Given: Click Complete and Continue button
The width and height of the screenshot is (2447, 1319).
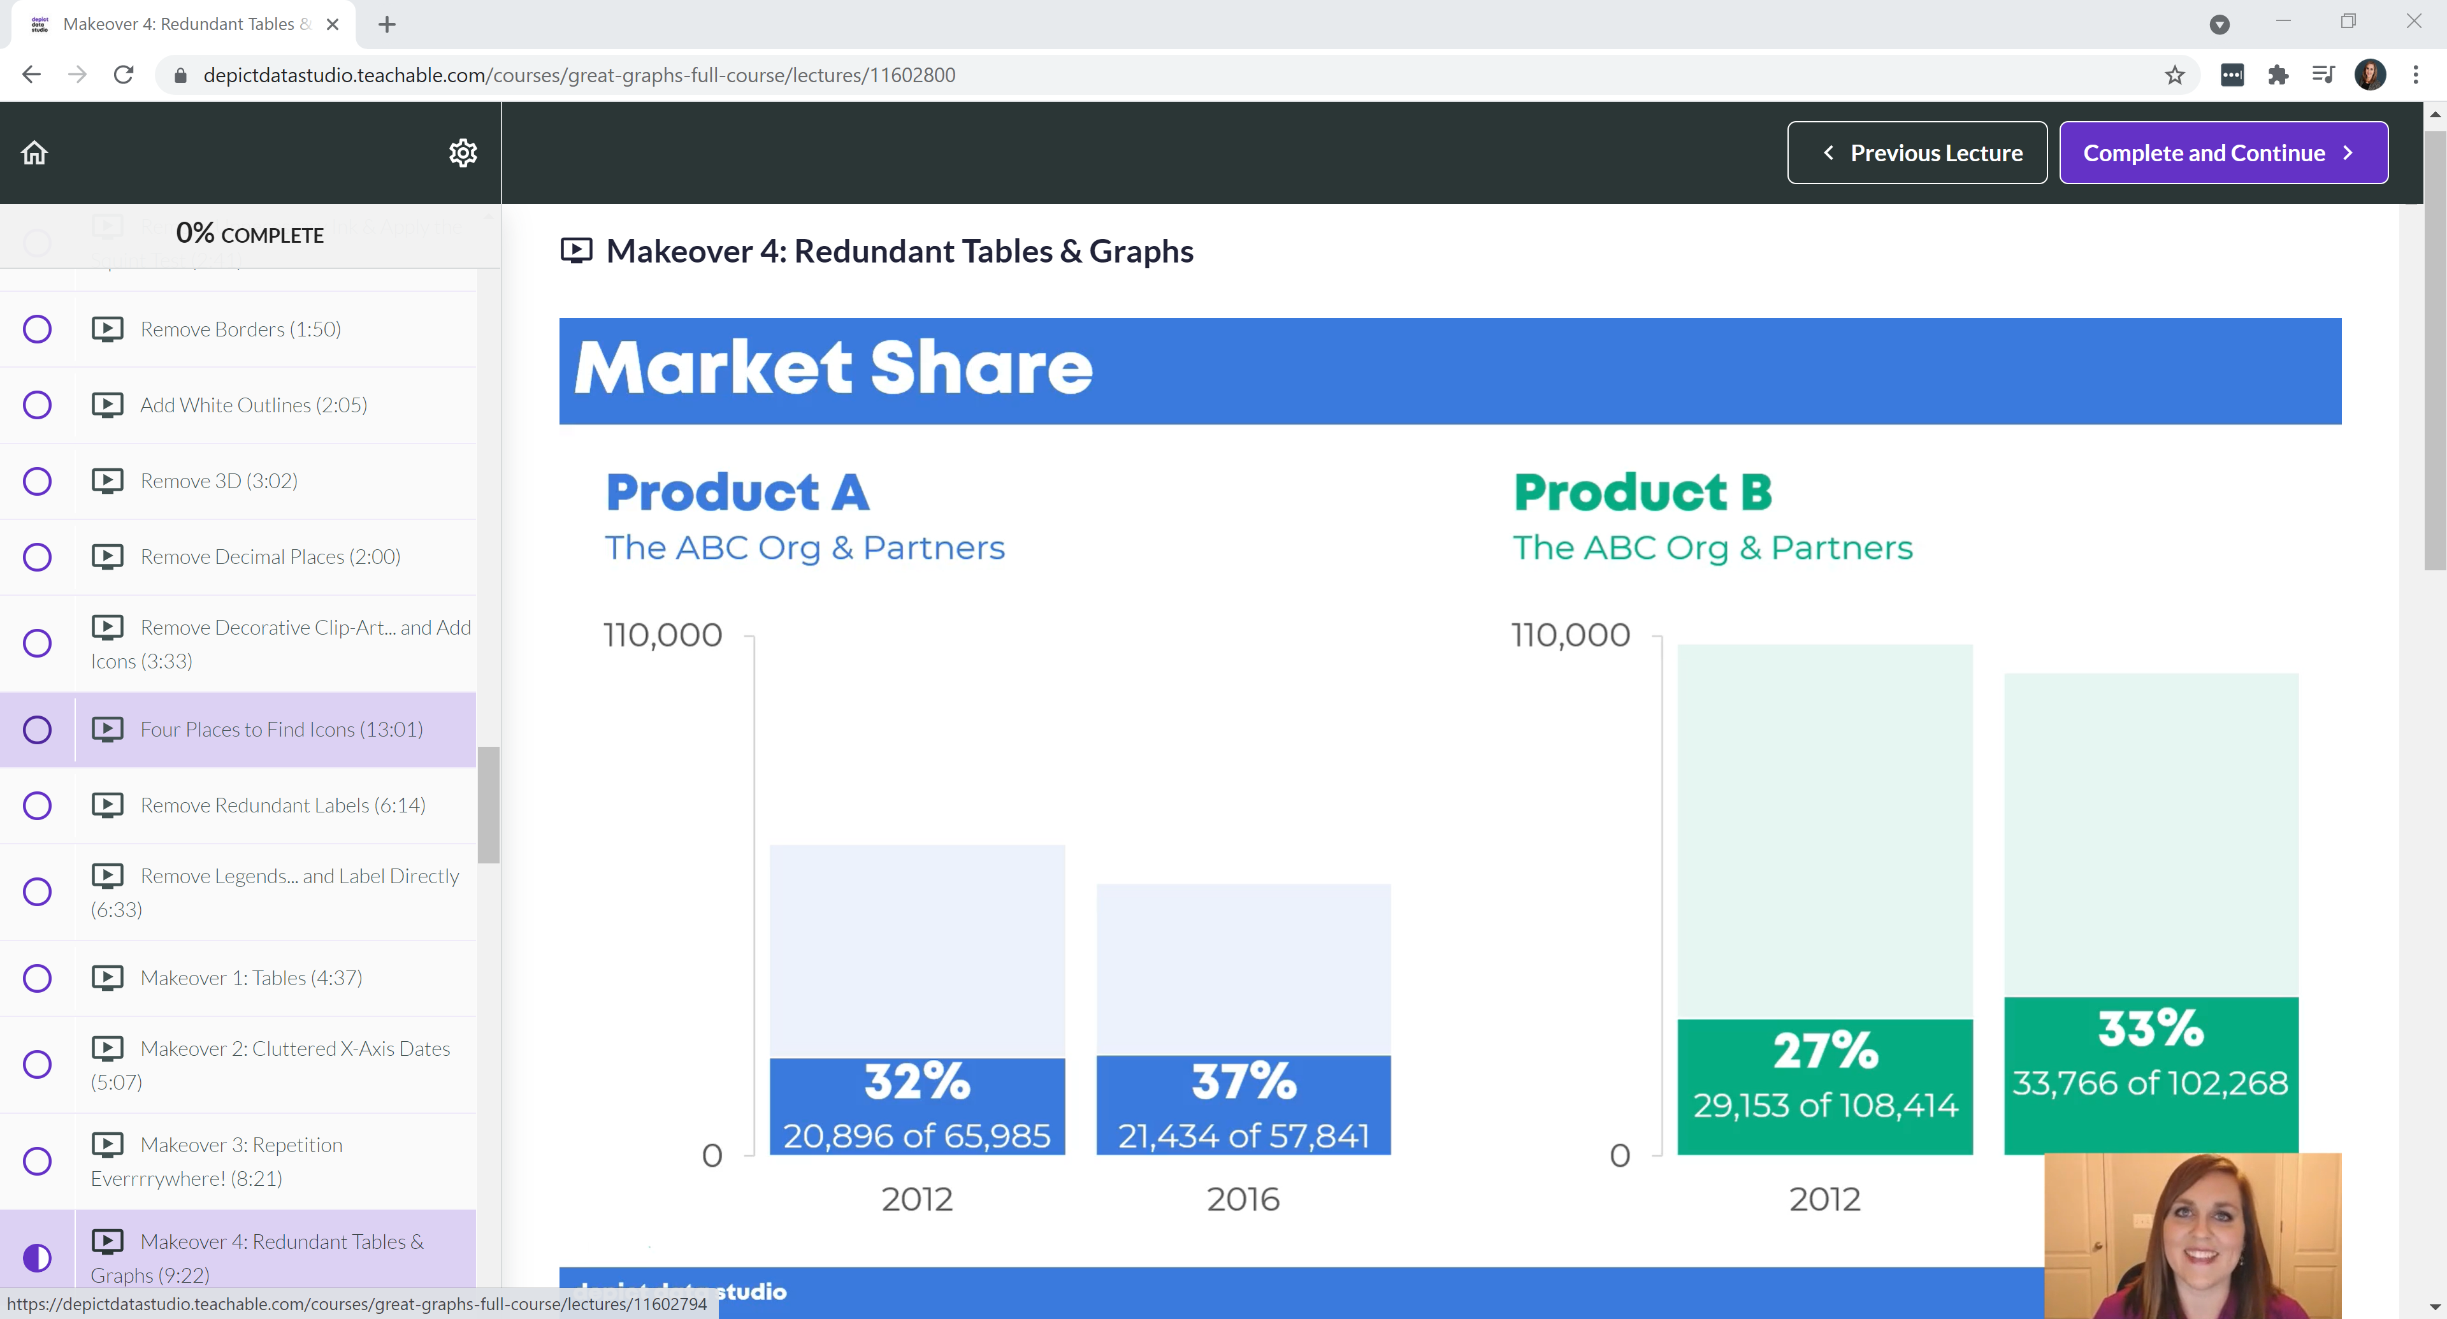Looking at the screenshot, I should [2223, 153].
